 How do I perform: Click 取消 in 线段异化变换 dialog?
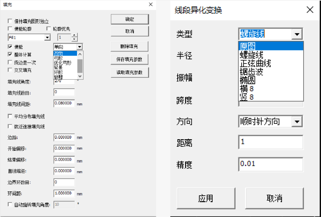tap(274, 198)
